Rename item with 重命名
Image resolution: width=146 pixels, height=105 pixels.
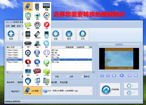click(x=86, y=76)
